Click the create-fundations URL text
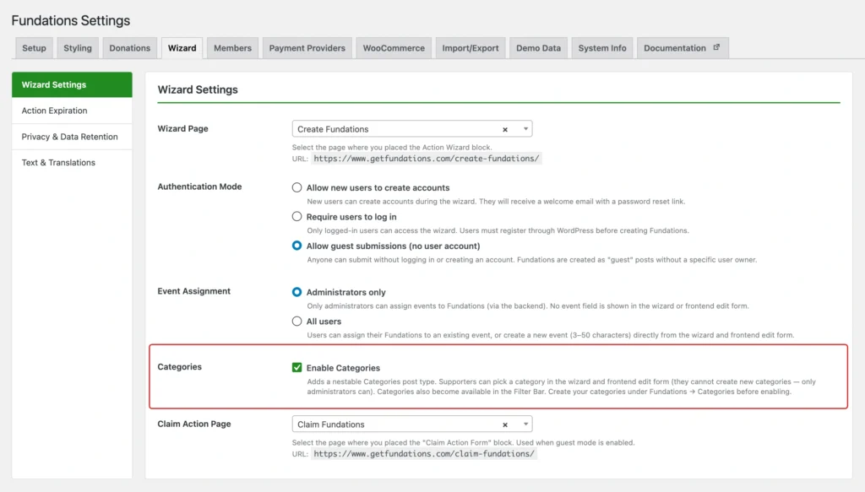The width and height of the screenshot is (865, 492). click(427, 159)
